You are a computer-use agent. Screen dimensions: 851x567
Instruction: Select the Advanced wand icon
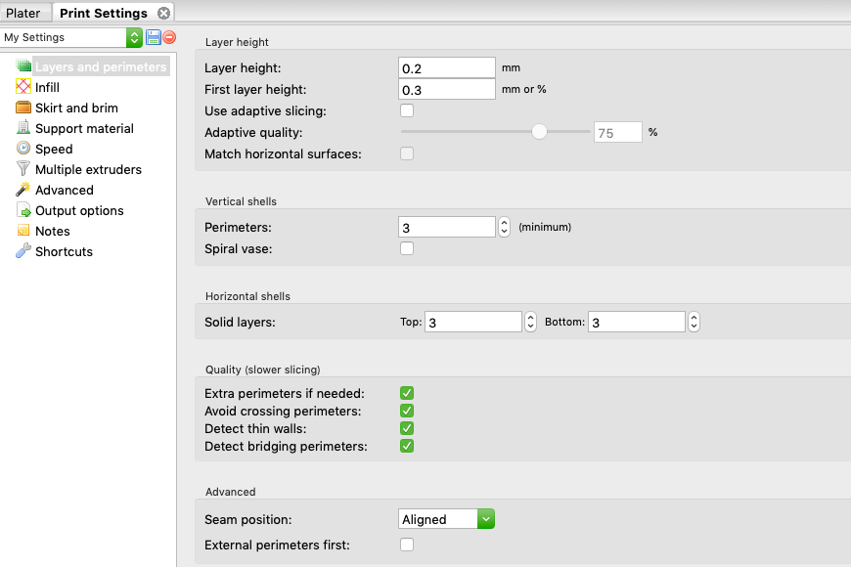23,190
